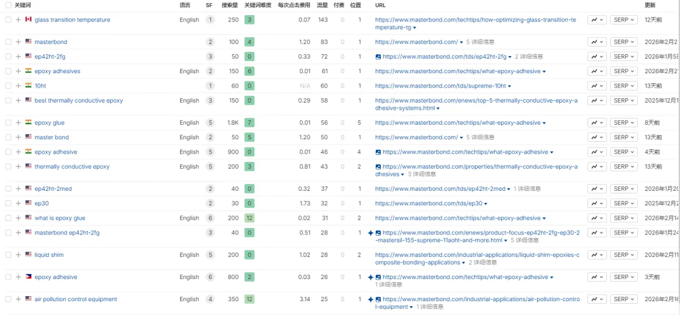Screen dimensions: 680x315
Task: Open the 'glass transition temperature' keyword link
Action: tap(72, 20)
